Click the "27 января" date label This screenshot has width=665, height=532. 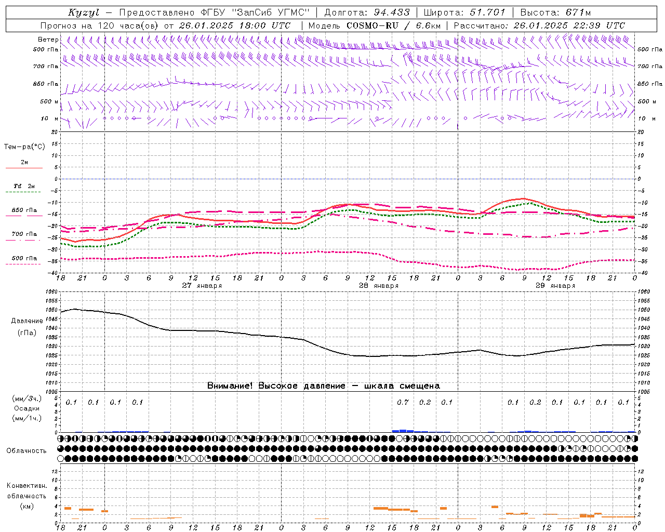202,286
